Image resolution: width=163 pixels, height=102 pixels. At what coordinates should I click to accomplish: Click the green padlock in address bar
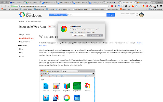(12, 6)
